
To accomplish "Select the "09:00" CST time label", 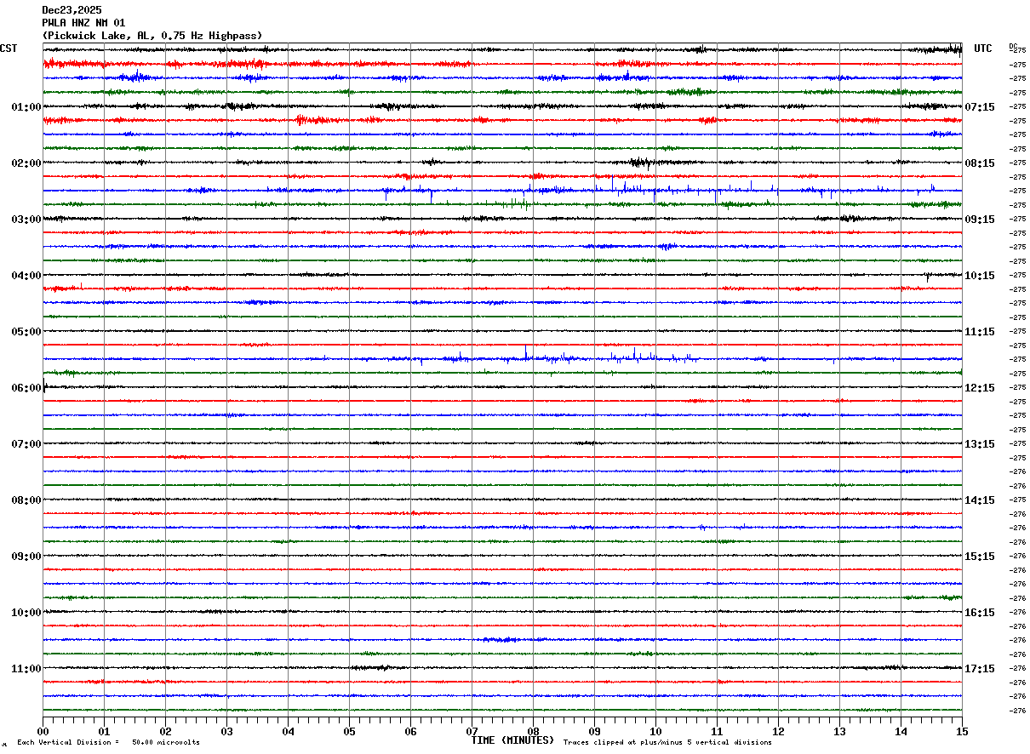I will pyautogui.click(x=26, y=557).
